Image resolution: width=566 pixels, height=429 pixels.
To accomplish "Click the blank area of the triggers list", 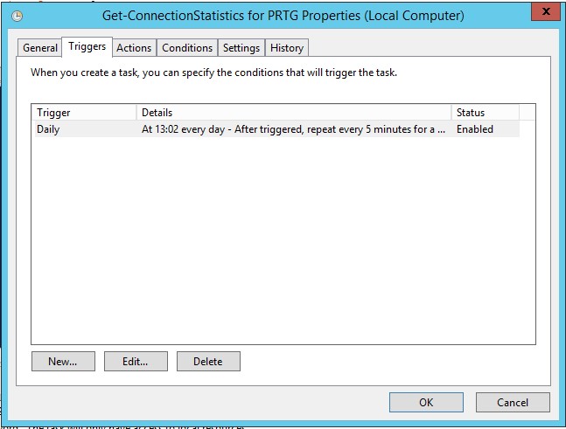I will coord(283,245).
